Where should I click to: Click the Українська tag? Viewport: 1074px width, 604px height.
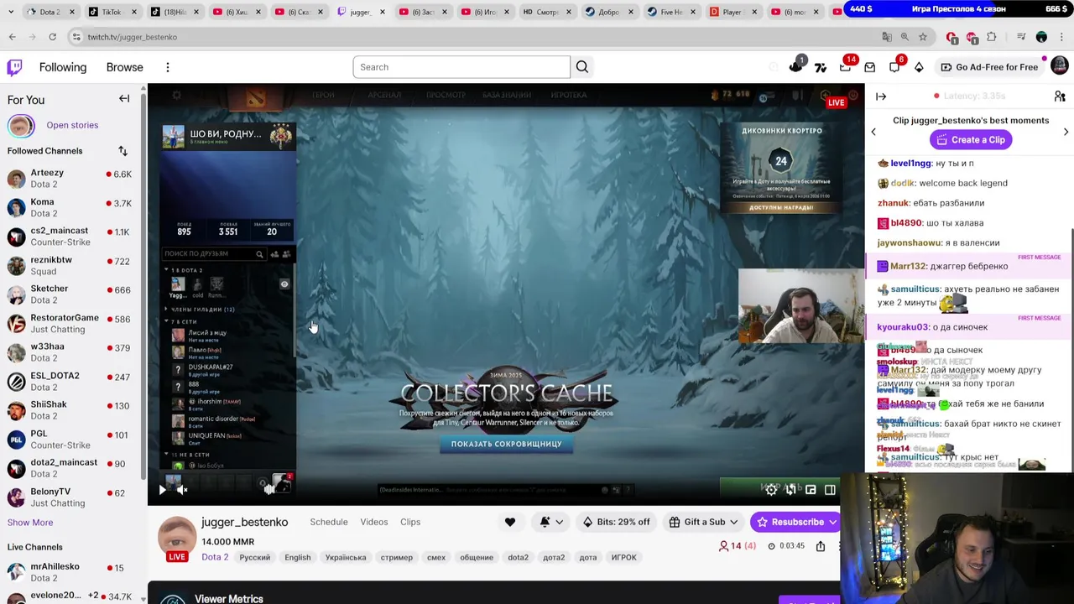pyautogui.click(x=346, y=557)
